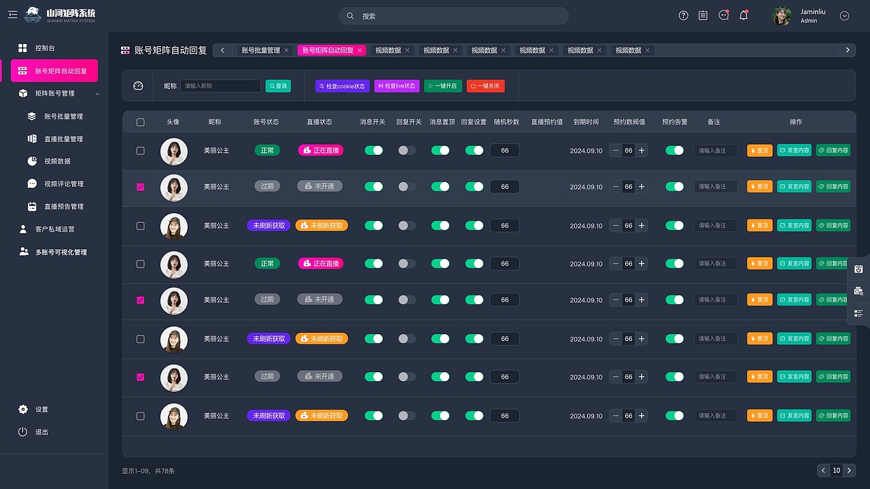
Task: Click the calendar-power icon on the floating side panel
Action: (858, 269)
